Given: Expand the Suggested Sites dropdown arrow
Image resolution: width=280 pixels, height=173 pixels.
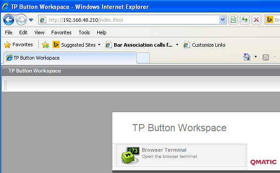Looking at the screenshot, I should coord(99,45).
